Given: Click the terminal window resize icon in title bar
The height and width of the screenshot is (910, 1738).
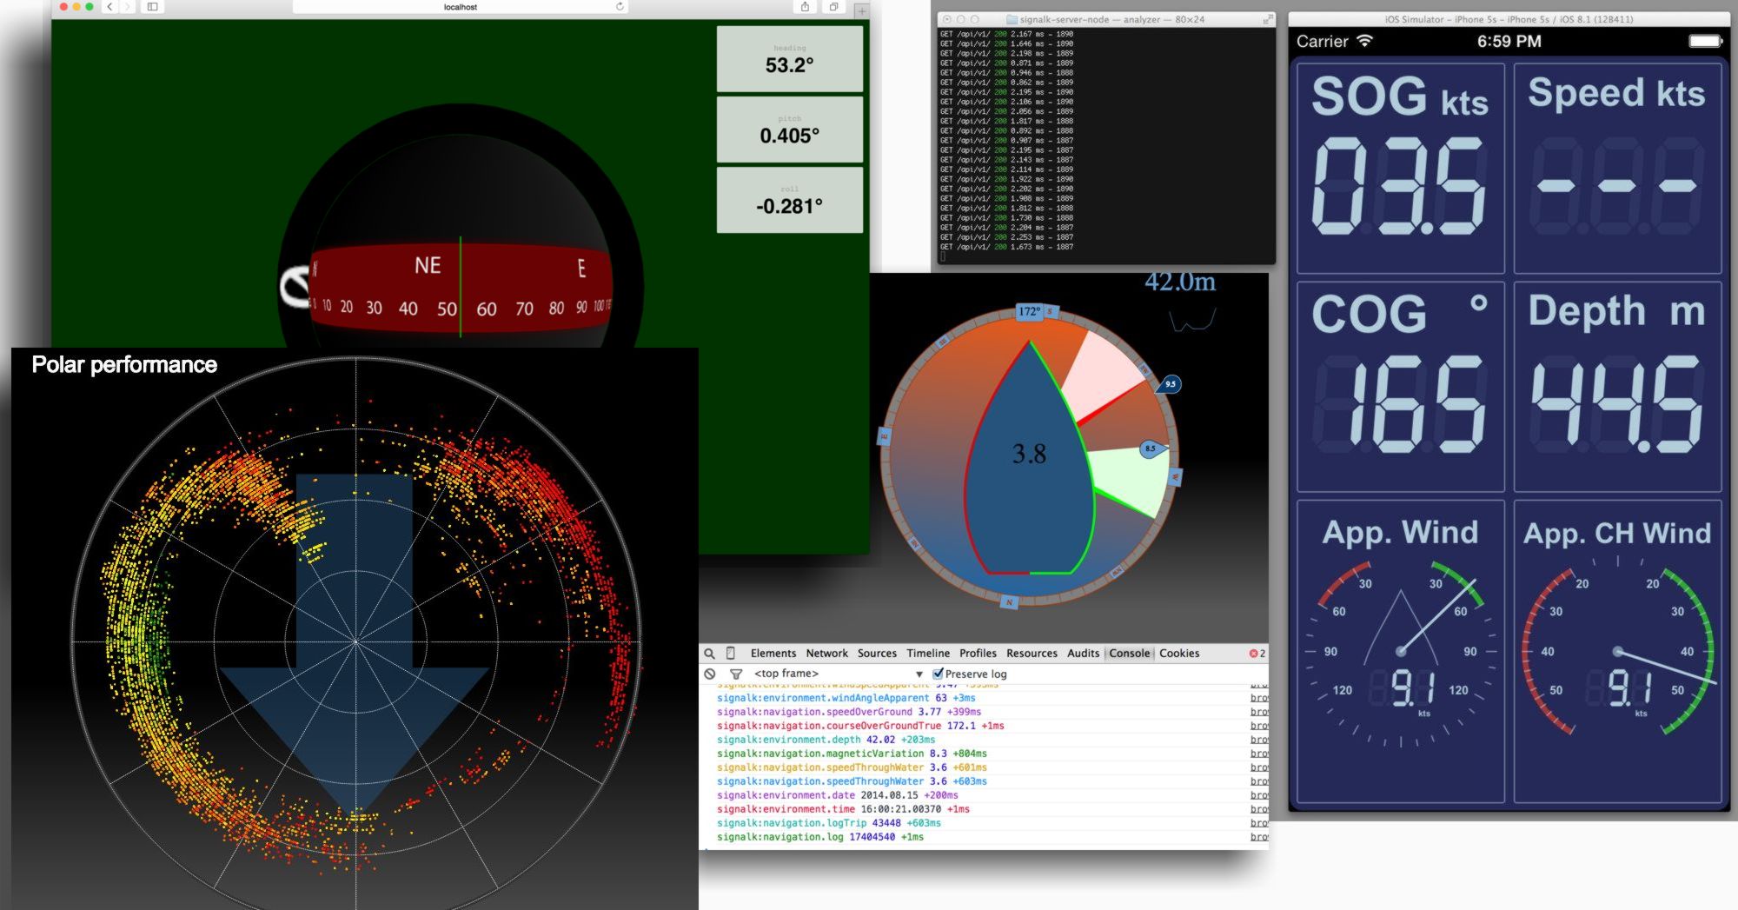Looking at the screenshot, I should 1267,19.
